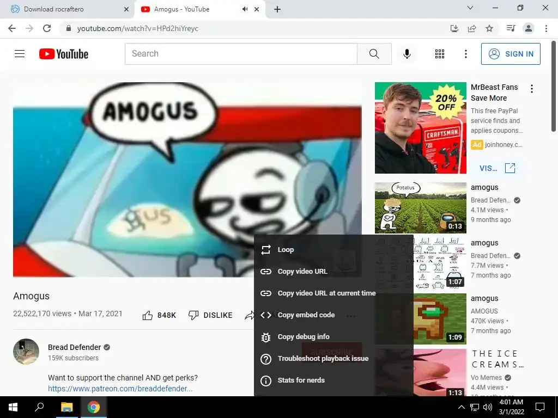Select Copy video URL at current time

pos(334,293)
